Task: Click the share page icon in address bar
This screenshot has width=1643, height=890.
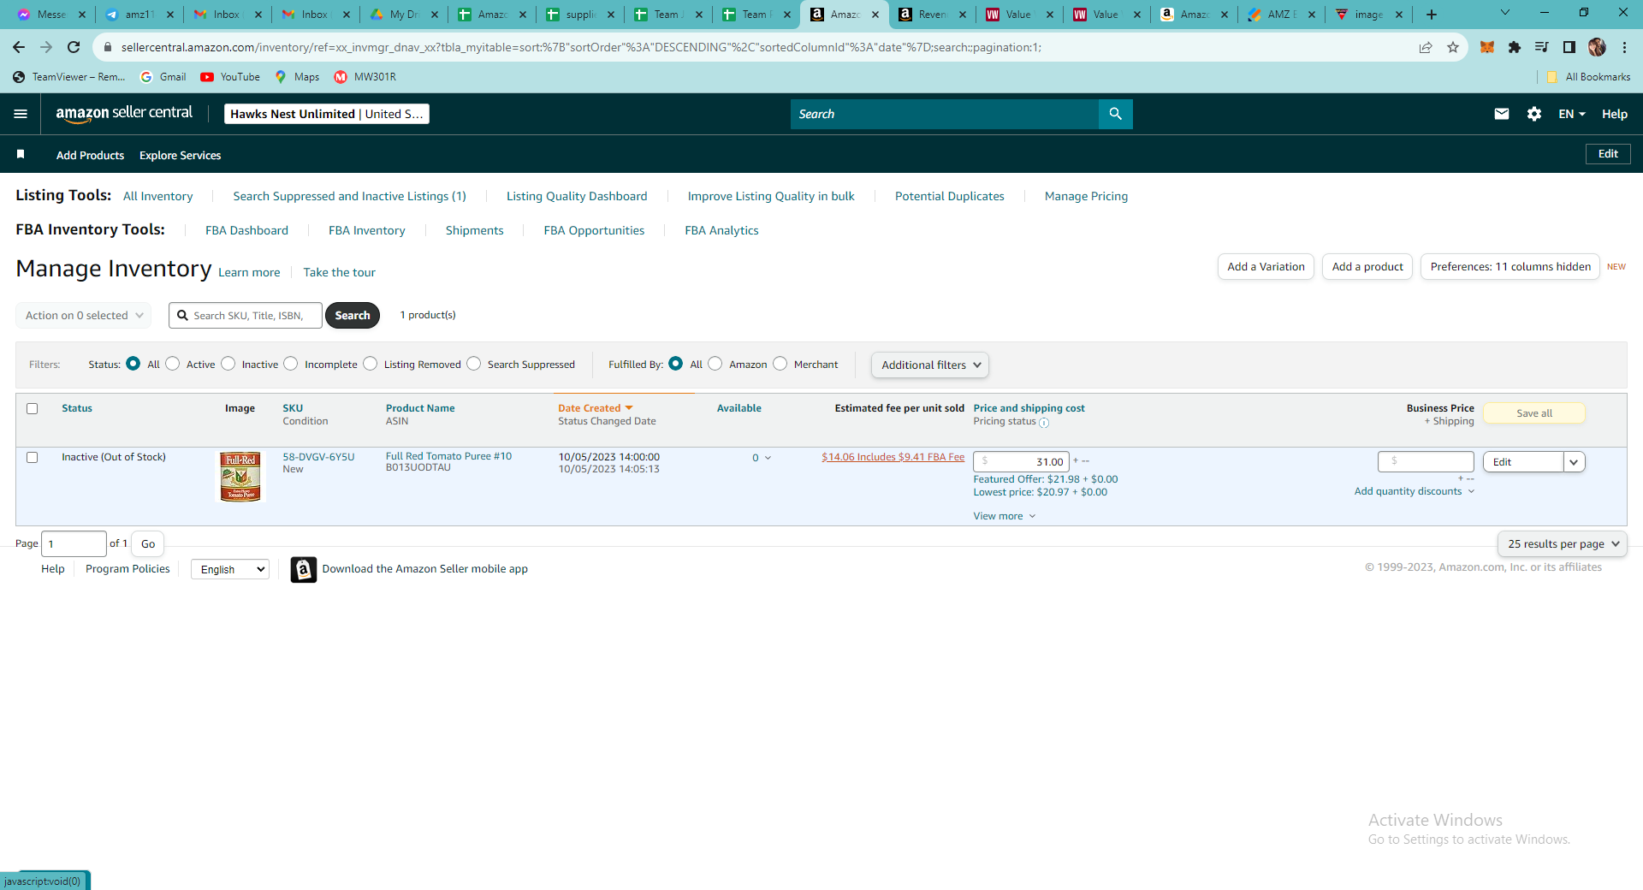Action: (1426, 47)
